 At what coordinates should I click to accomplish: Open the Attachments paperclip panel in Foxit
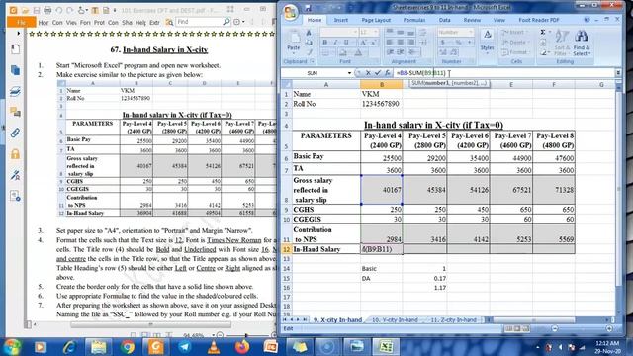[x=15, y=133]
